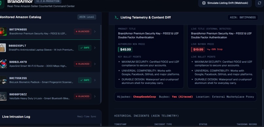Click the TIMESTAMP column header
The width and height of the screenshot is (264, 127).
tap(121, 124)
